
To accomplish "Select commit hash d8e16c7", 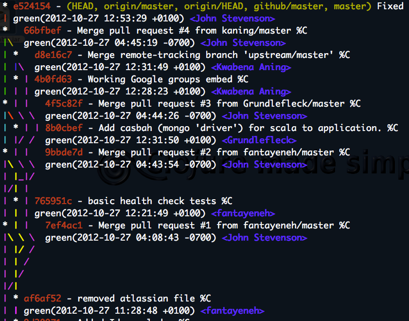I will (x=53, y=55).
